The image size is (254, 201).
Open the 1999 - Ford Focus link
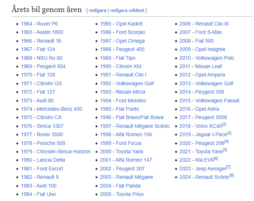coord(121,143)
